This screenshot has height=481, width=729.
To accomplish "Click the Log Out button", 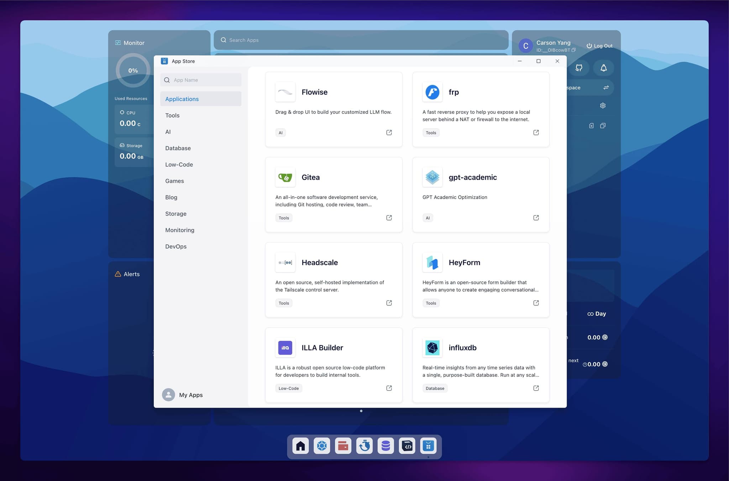I will (x=599, y=46).
